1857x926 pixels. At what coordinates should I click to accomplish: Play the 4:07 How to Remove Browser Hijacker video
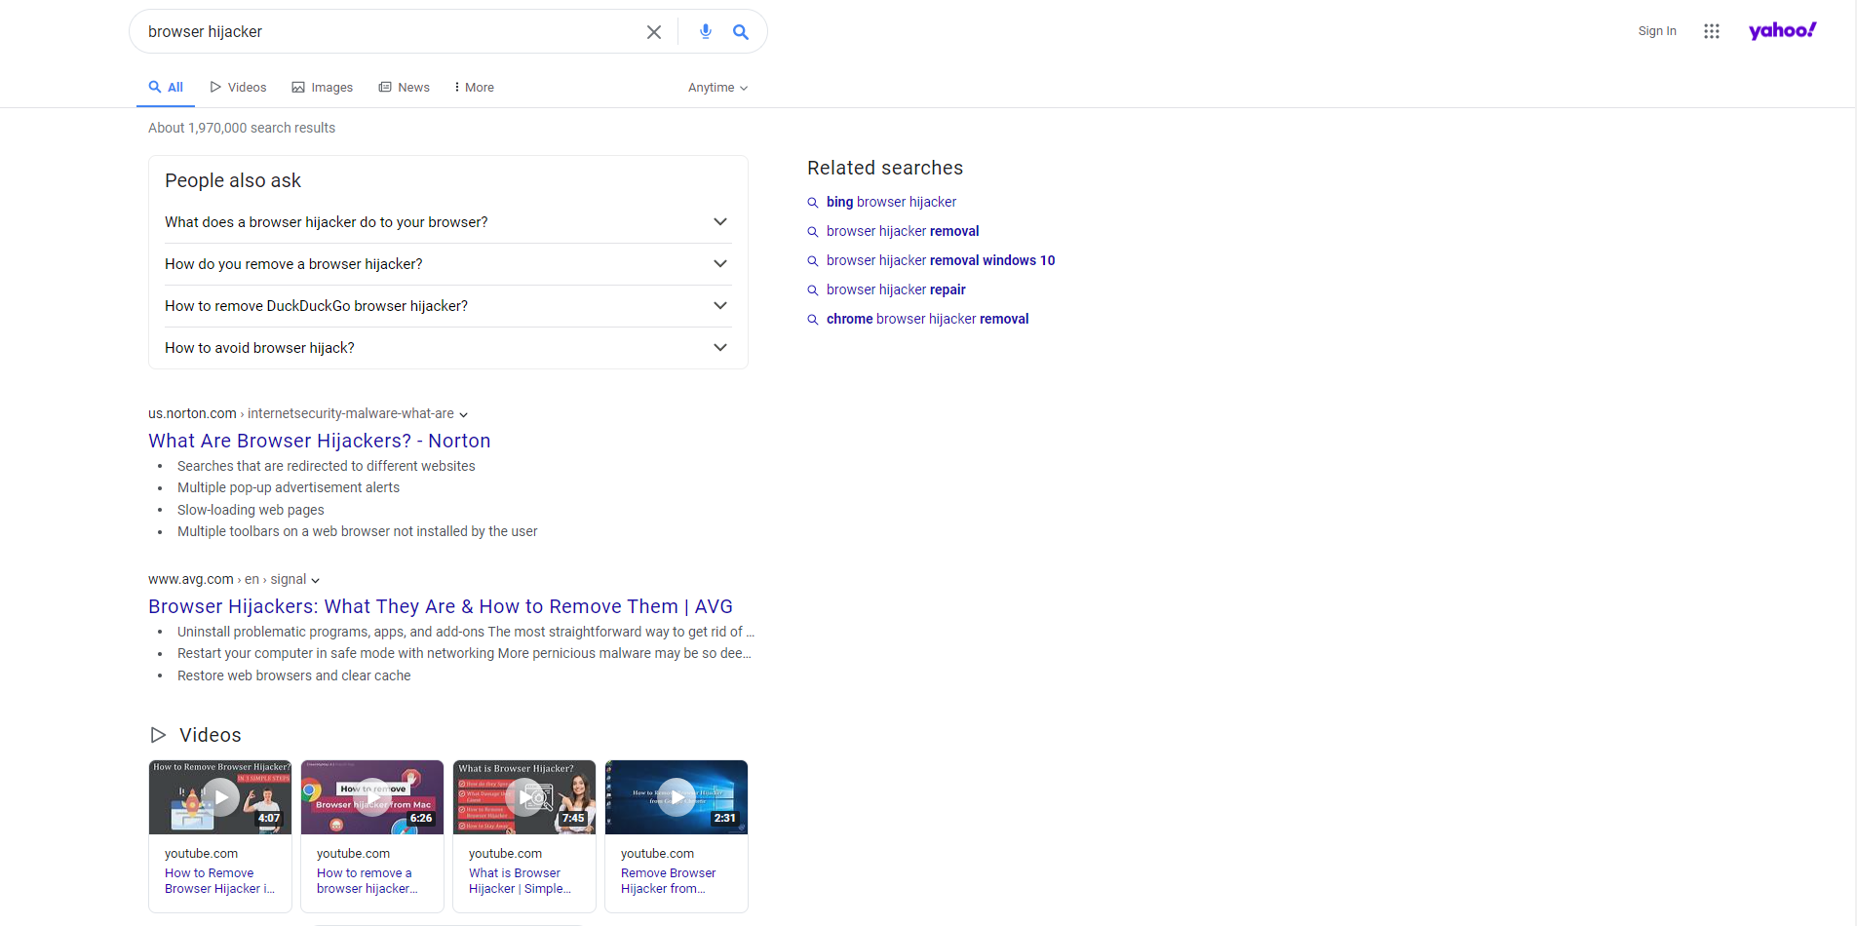tap(220, 797)
